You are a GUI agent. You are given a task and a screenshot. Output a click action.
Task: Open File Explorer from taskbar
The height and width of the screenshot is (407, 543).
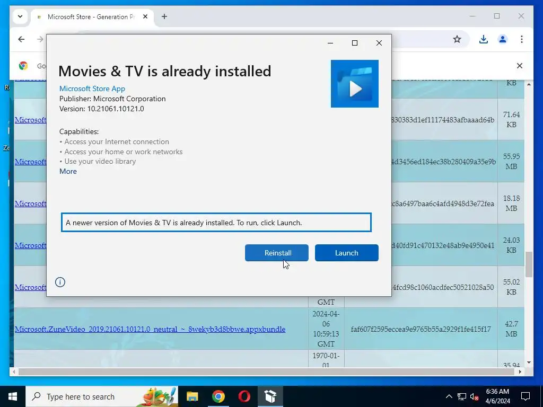pyautogui.click(x=192, y=396)
